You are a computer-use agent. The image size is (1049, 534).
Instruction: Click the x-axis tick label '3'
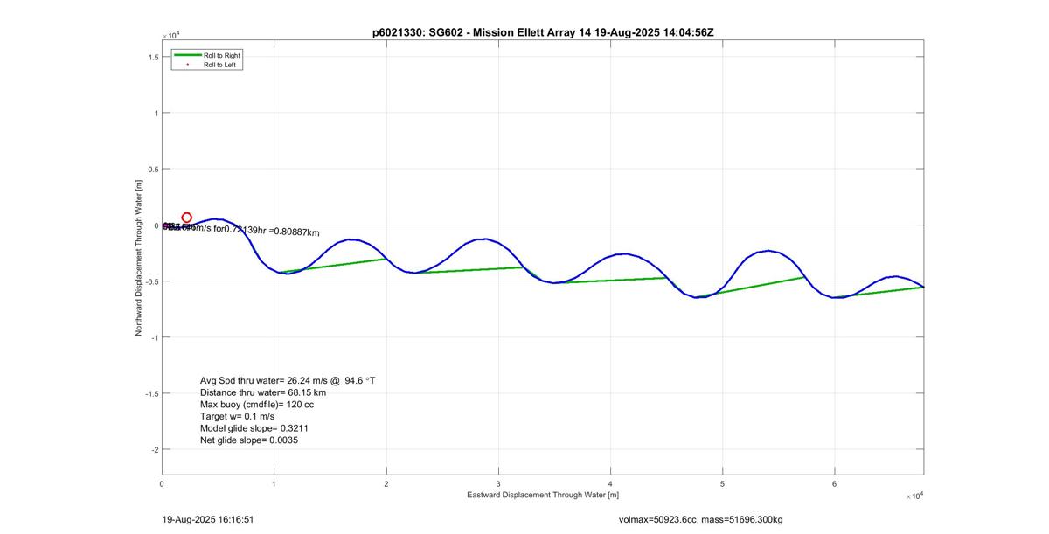[x=498, y=483]
